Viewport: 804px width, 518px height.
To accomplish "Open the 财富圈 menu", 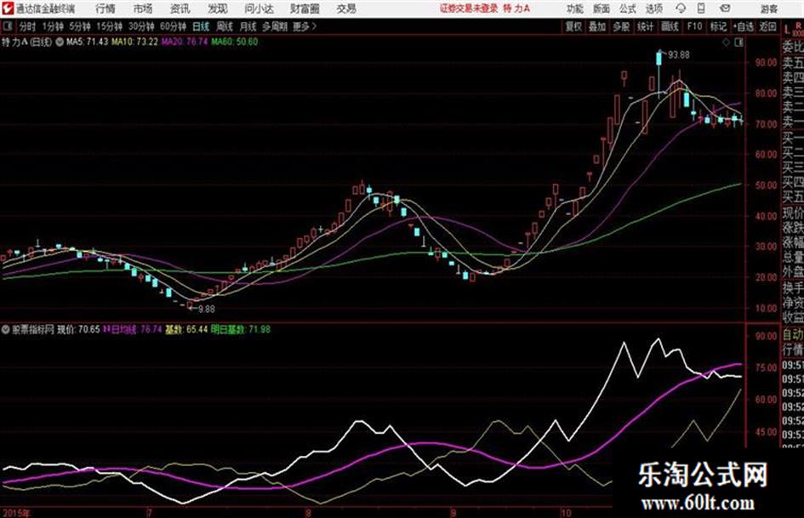I will pyautogui.click(x=305, y=9).
